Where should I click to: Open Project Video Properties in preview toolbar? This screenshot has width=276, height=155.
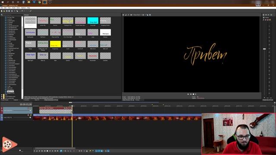pyautogui.click(x=123, y=15)
